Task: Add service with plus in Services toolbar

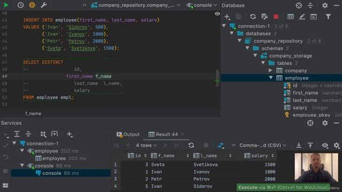Action: (x=69, y=134)
